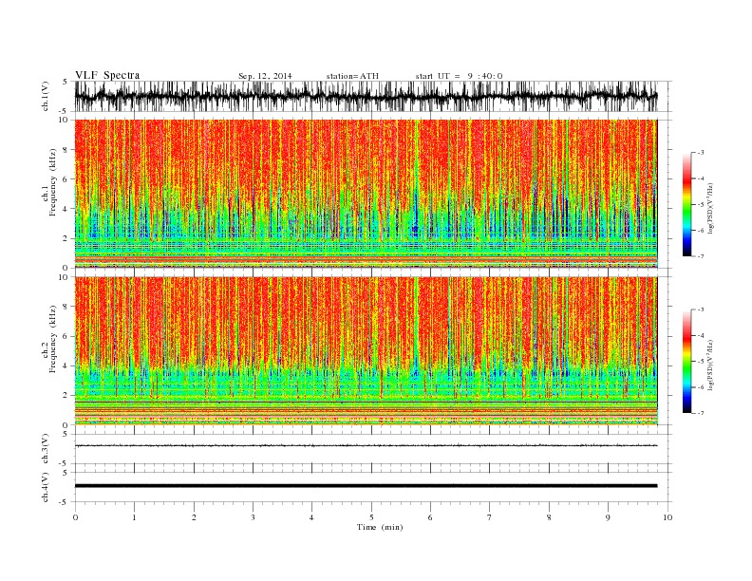The height and width of the screenshot is (581, 752).
Task: Click the 'station=ATH' label
Action: 352,76
